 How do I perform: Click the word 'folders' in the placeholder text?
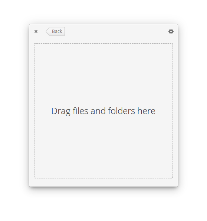point(122,111)
